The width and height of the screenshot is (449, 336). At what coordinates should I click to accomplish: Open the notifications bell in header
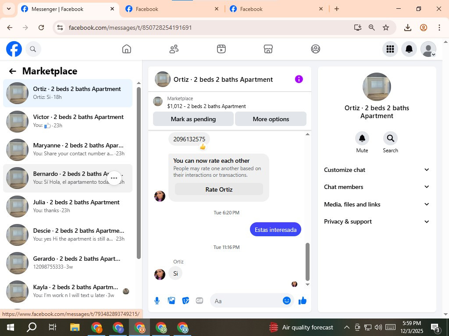[409, 49]
